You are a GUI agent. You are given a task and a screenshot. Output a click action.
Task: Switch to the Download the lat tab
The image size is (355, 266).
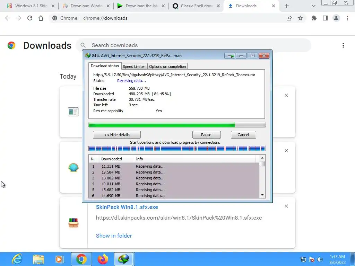[142, 6]
